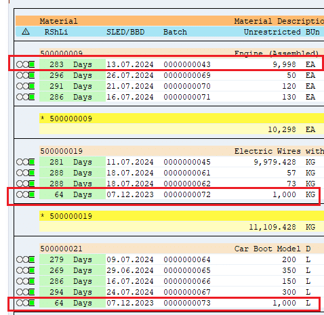
Task: Click traffic light icon for batch 0000000043
Action: (25, 64)
